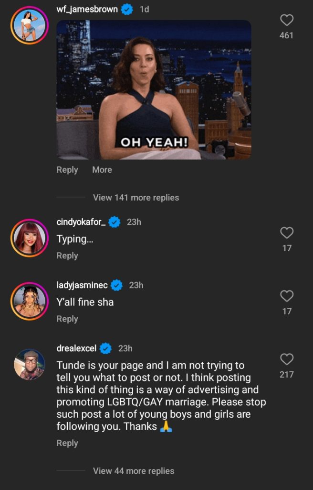
Task: Like cindyokafor_'s "Typing..." comment
Action: [286, 233]
